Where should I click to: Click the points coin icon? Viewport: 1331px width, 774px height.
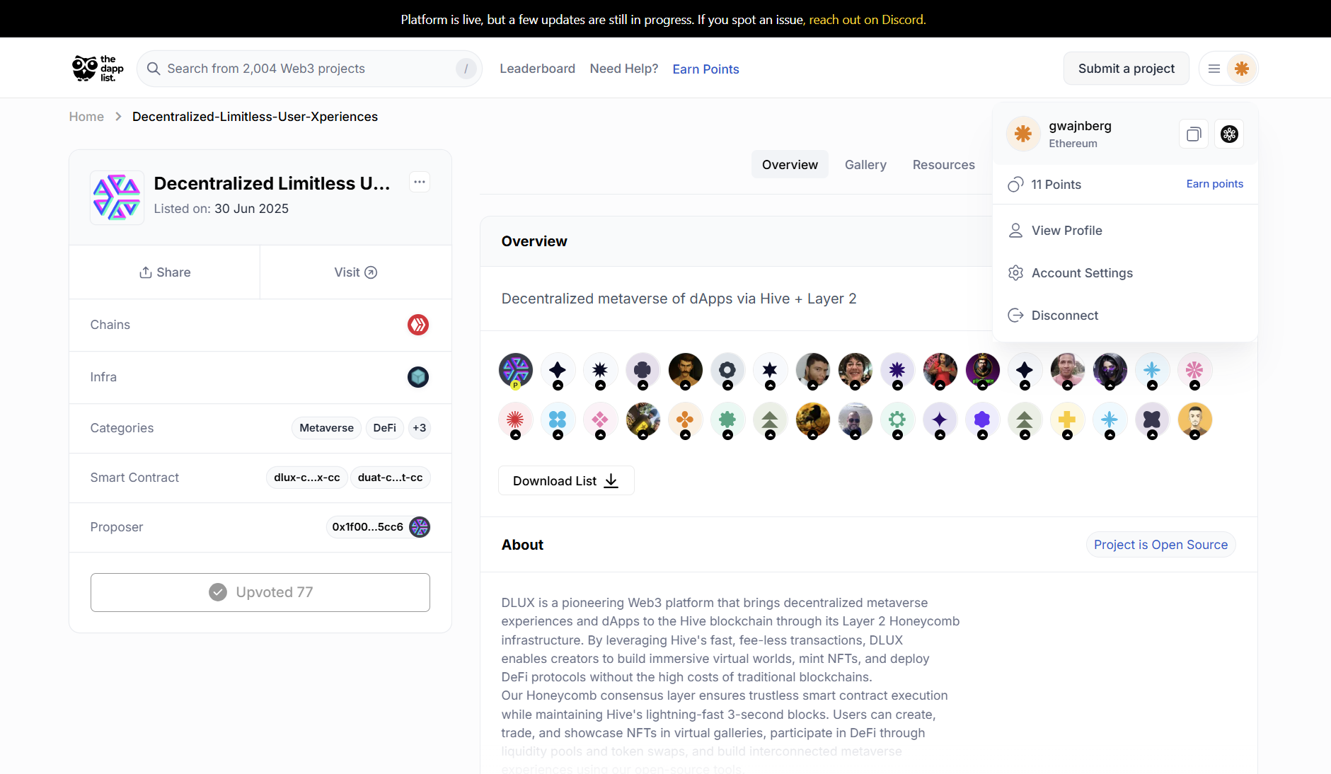pyautogui.click(x=1015, y=185)
